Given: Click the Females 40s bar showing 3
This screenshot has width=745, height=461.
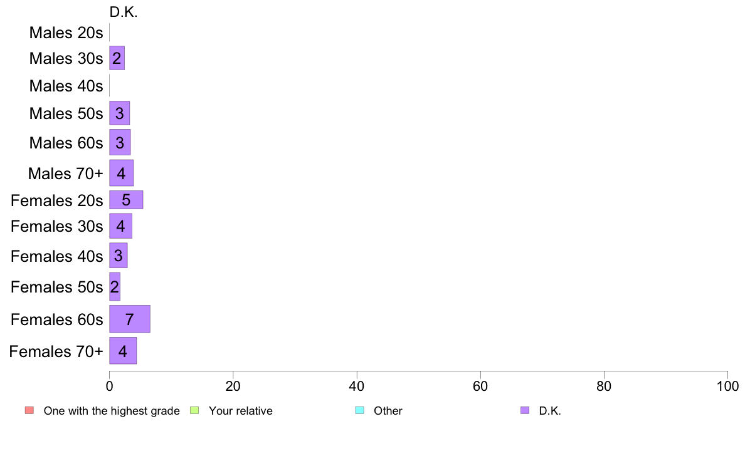Looking at the screenshot, I should click(x=119, y=256).
